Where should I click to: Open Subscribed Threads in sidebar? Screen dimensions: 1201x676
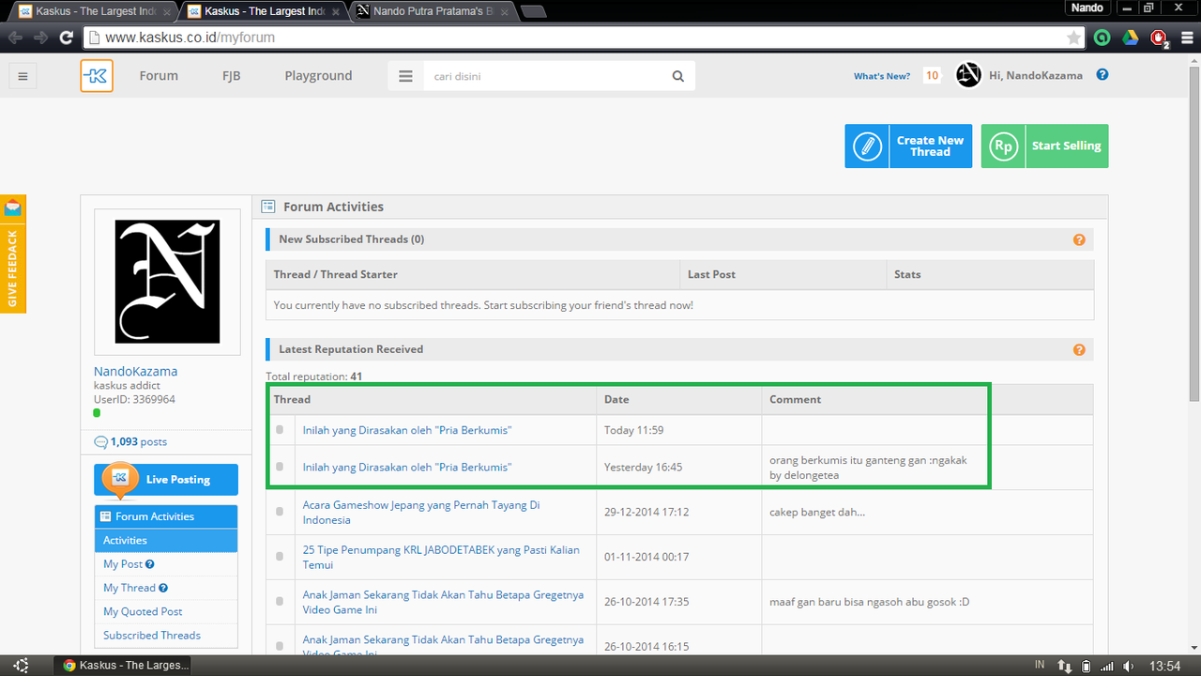(152, 635)
